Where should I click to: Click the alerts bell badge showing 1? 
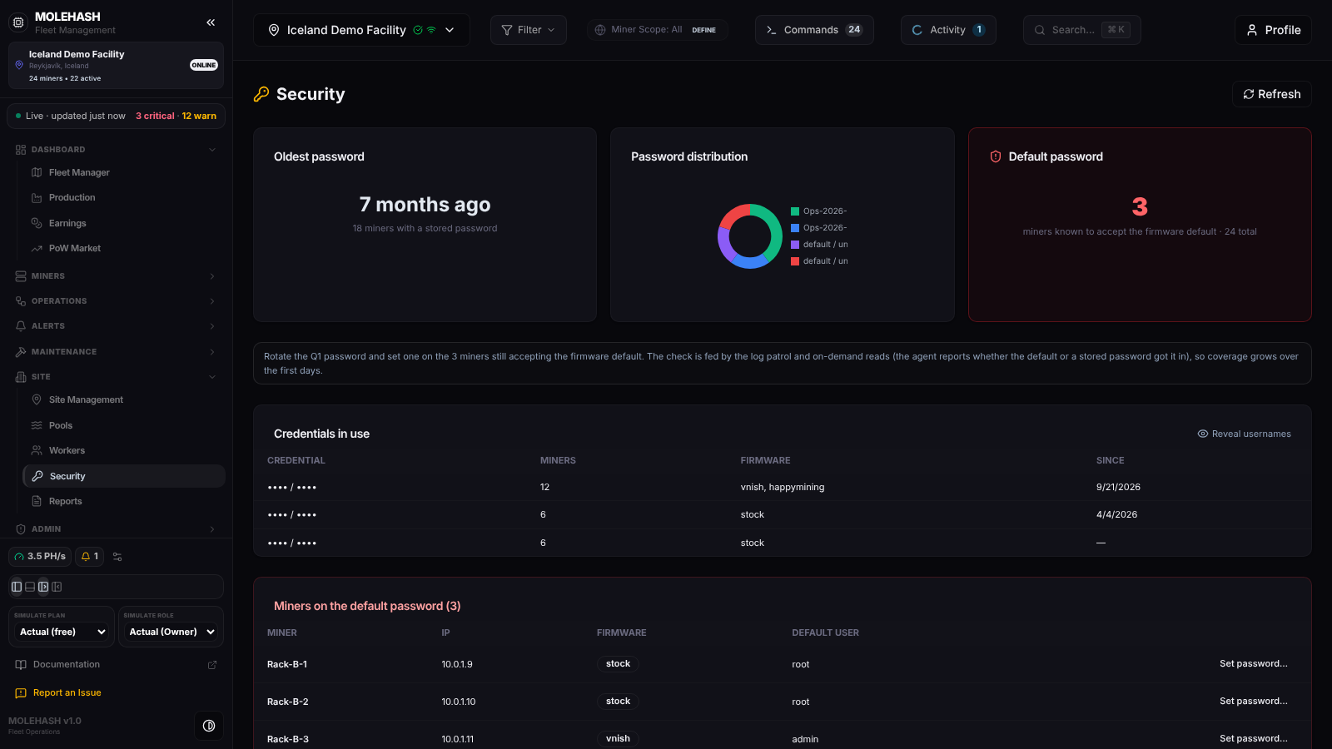(x=89, y=557)
